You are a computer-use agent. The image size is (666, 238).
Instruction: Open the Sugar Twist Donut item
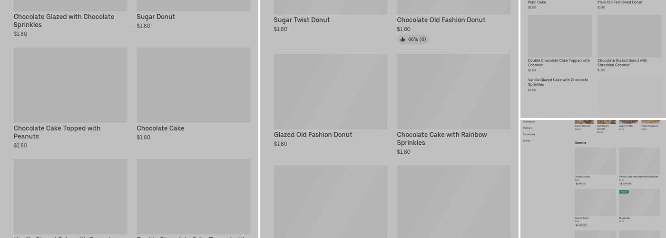pyautogui.click(x=302, y=20)
